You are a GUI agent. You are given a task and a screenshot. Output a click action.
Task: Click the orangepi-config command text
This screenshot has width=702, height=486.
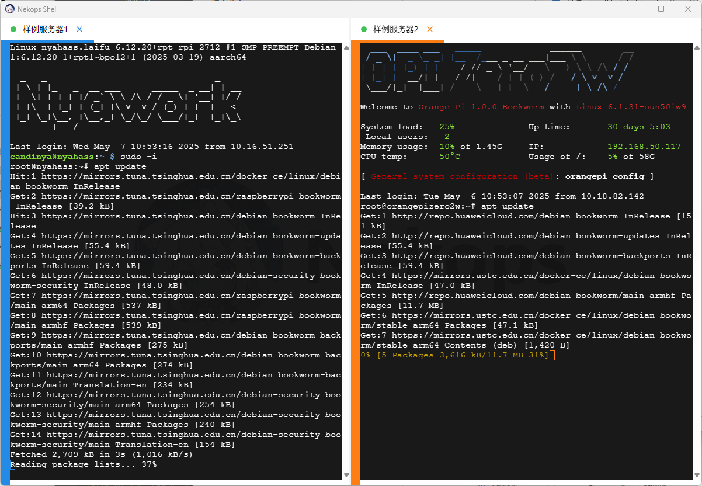coord(604,176)
